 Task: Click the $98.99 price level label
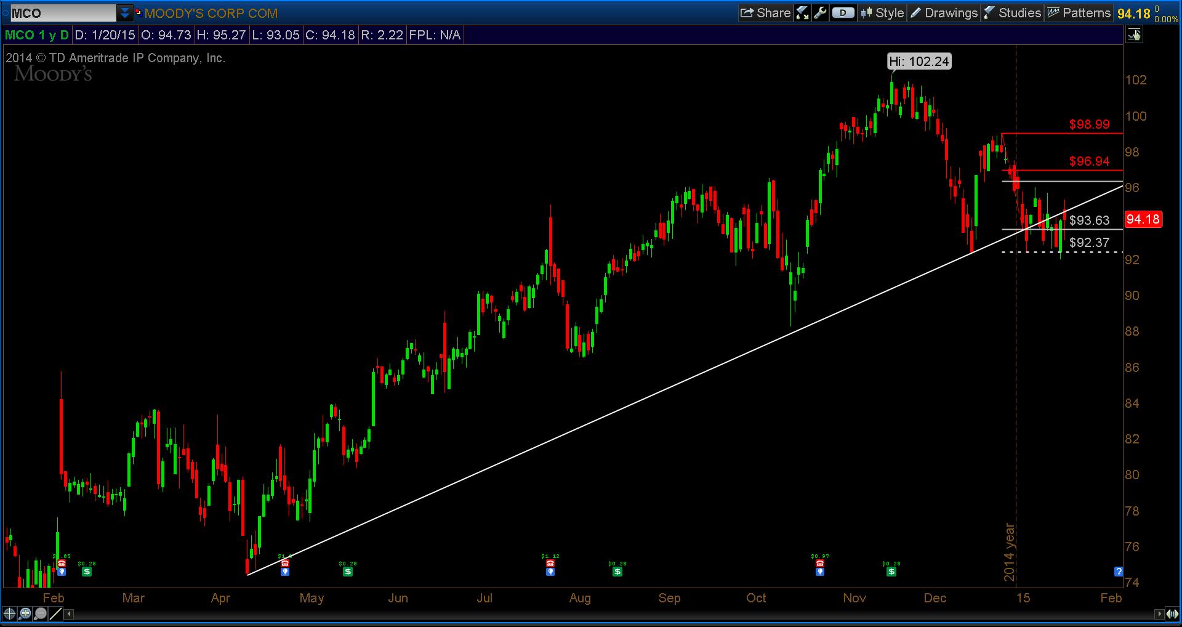tap(1089, 124)
